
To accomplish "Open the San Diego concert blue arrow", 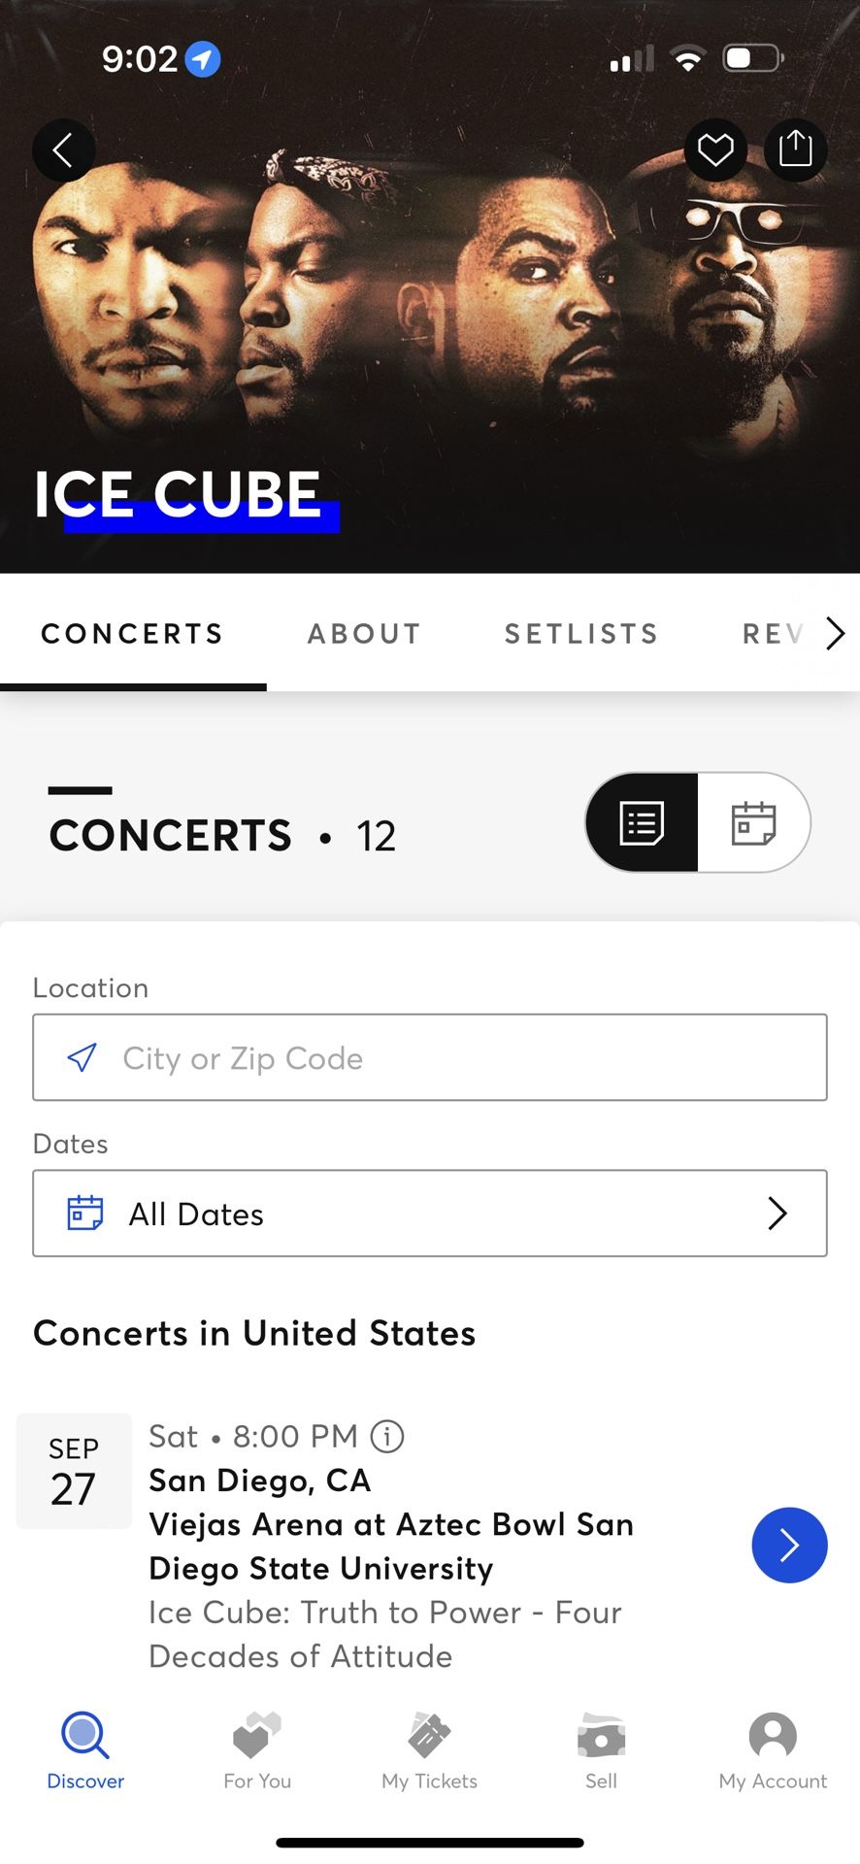I will coord(789,1546).
